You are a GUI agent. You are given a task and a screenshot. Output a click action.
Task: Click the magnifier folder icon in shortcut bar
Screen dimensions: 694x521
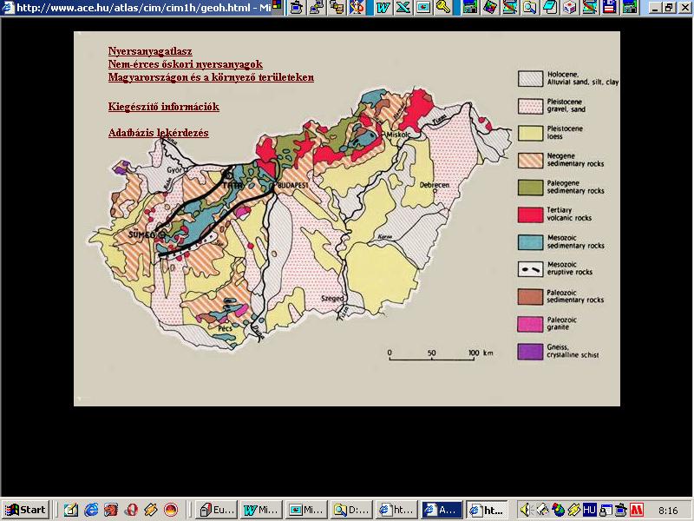coord(530,8)
